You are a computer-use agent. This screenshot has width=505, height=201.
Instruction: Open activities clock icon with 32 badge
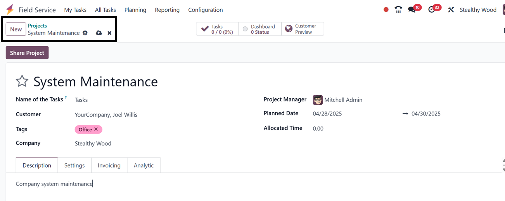(432, 10)
